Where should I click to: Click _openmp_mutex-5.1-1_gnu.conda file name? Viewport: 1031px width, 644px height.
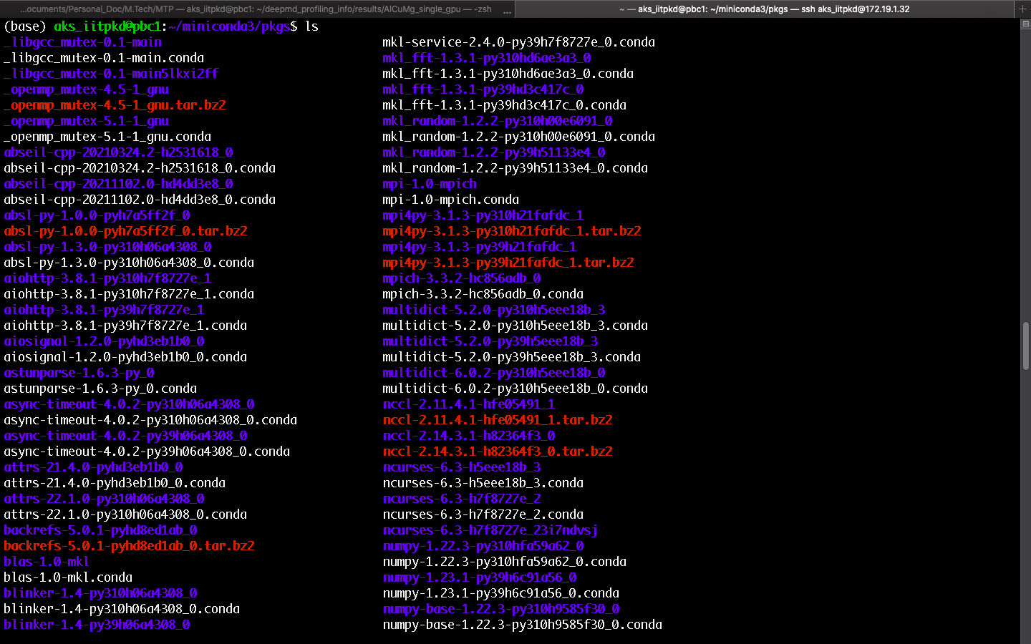pos(107,137)
